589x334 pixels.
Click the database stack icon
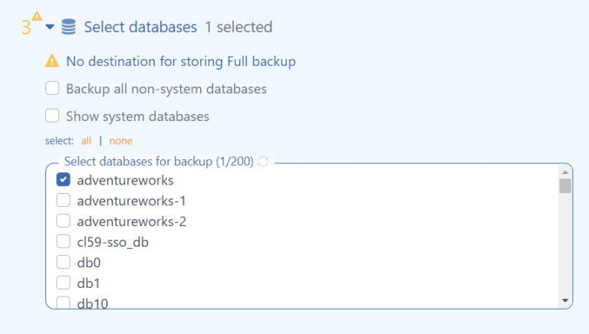(68, 27)
